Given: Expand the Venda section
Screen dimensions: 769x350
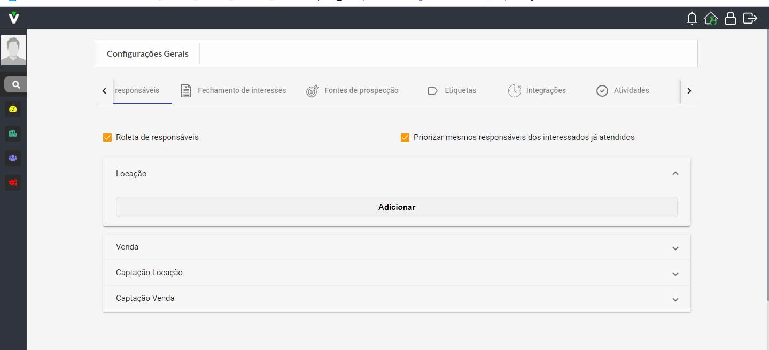Looking at the screenshot, I should [x=675, y=248].
